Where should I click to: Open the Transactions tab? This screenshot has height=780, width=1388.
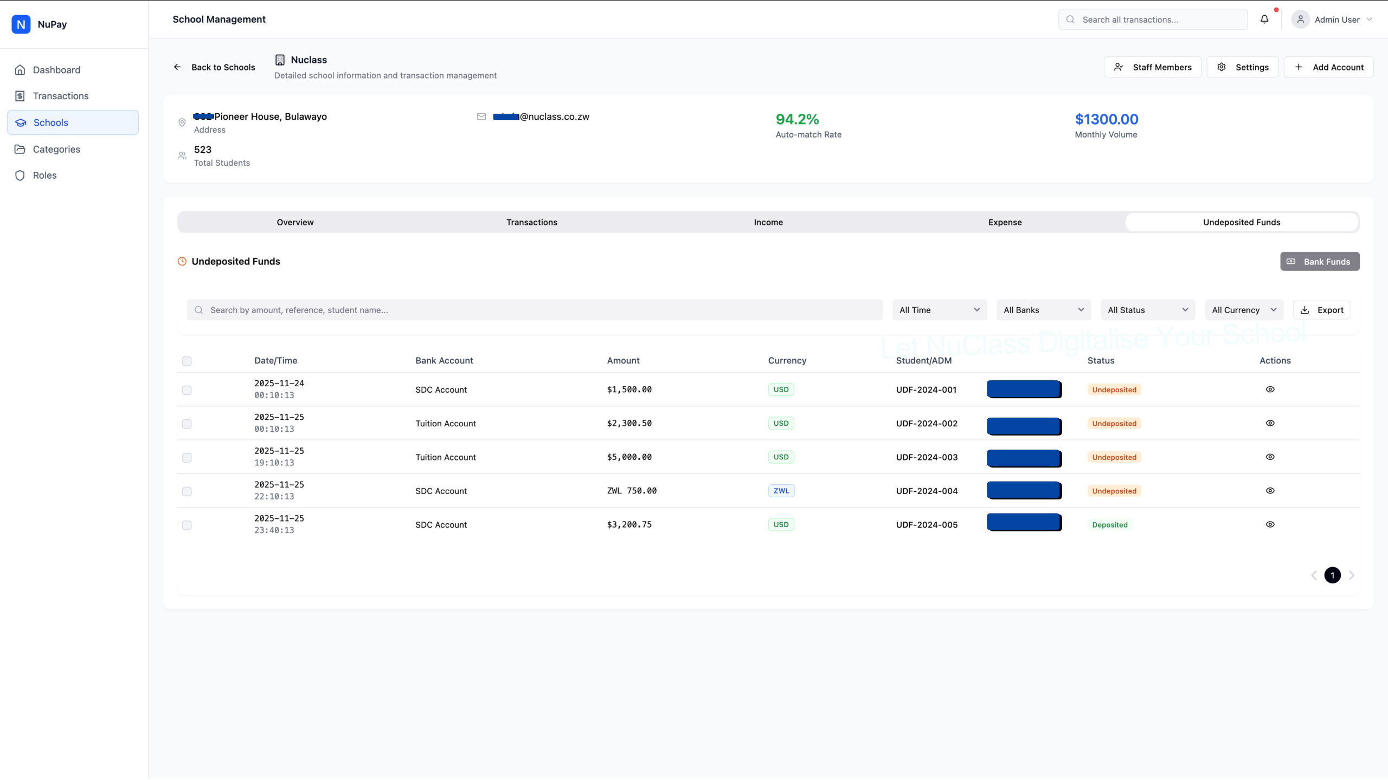tap(531, 222)
